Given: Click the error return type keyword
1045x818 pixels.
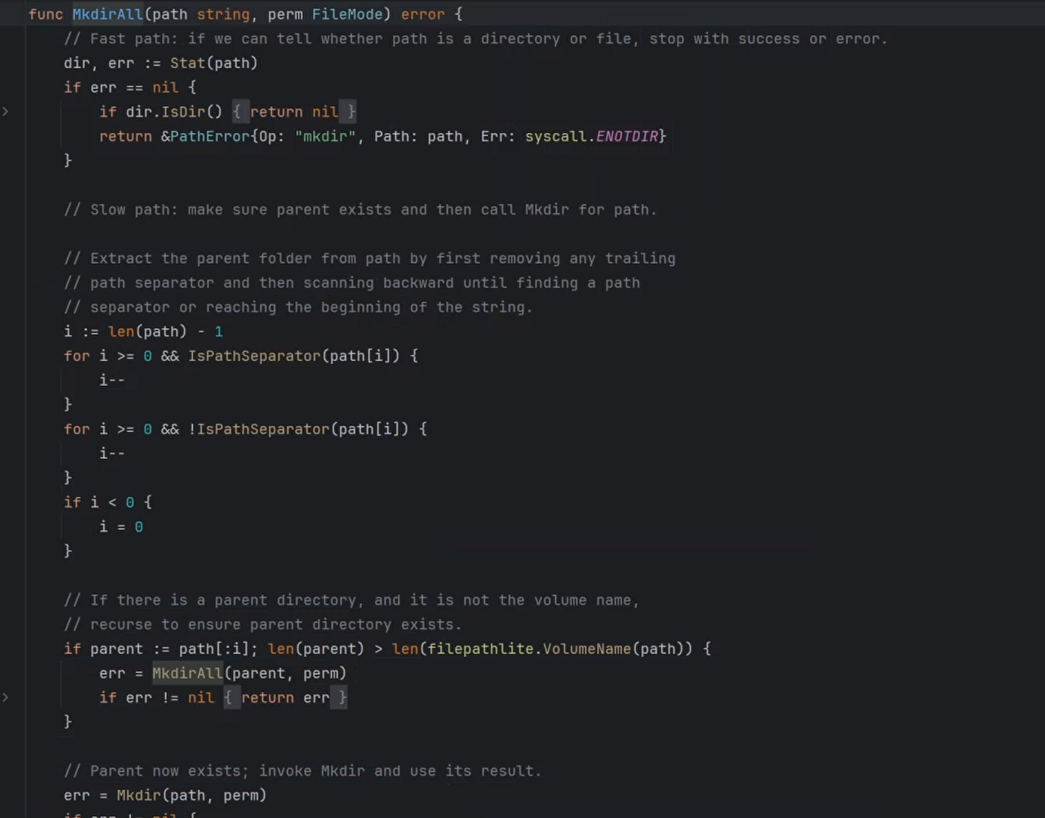Looking at the screenshot, I should [x=422, y=15].
